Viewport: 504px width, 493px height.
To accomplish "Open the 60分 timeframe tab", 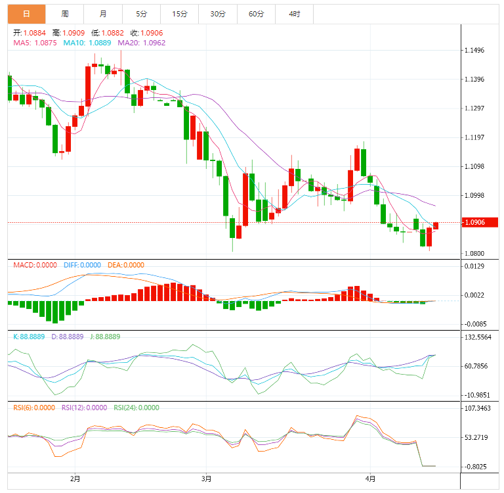I will [x=256, y=14].
